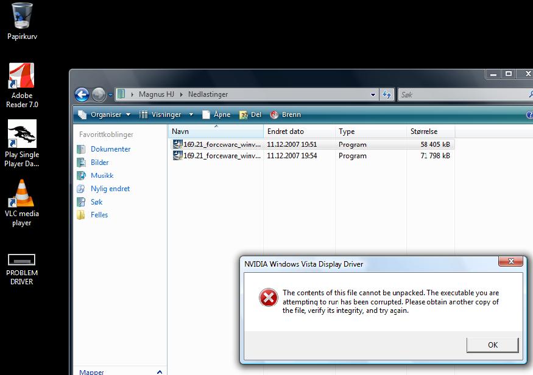The width and height of the screenshot is (533, 375).
Task: Maximize the Explorer window
Action: (509, 74)
